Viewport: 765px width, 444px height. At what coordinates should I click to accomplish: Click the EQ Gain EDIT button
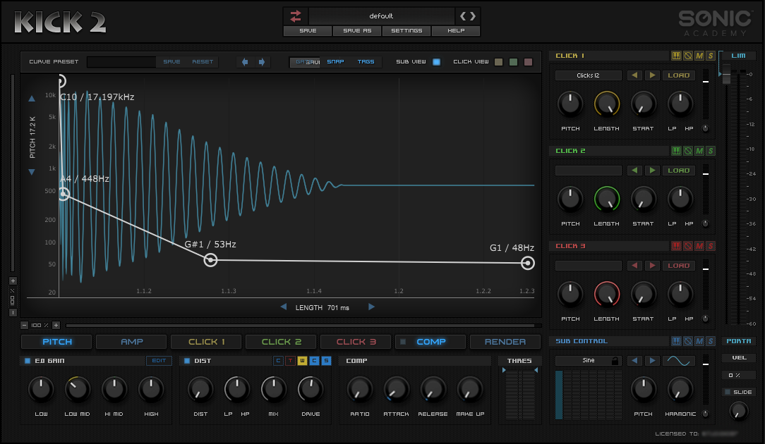pos(159,361)
